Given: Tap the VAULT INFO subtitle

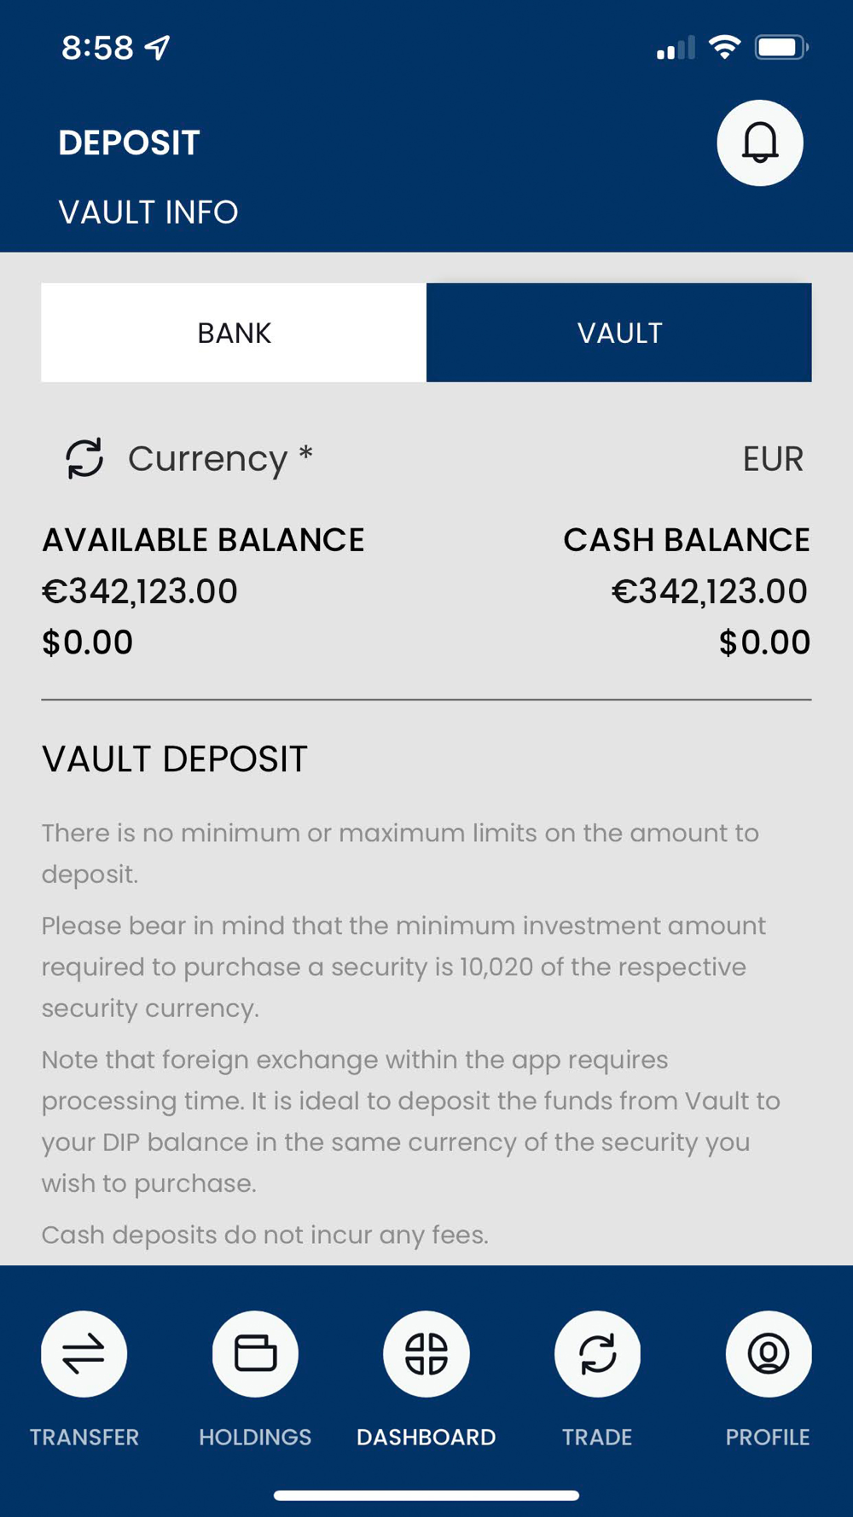Looking at the screenshot, I should [x=148, y=212].
